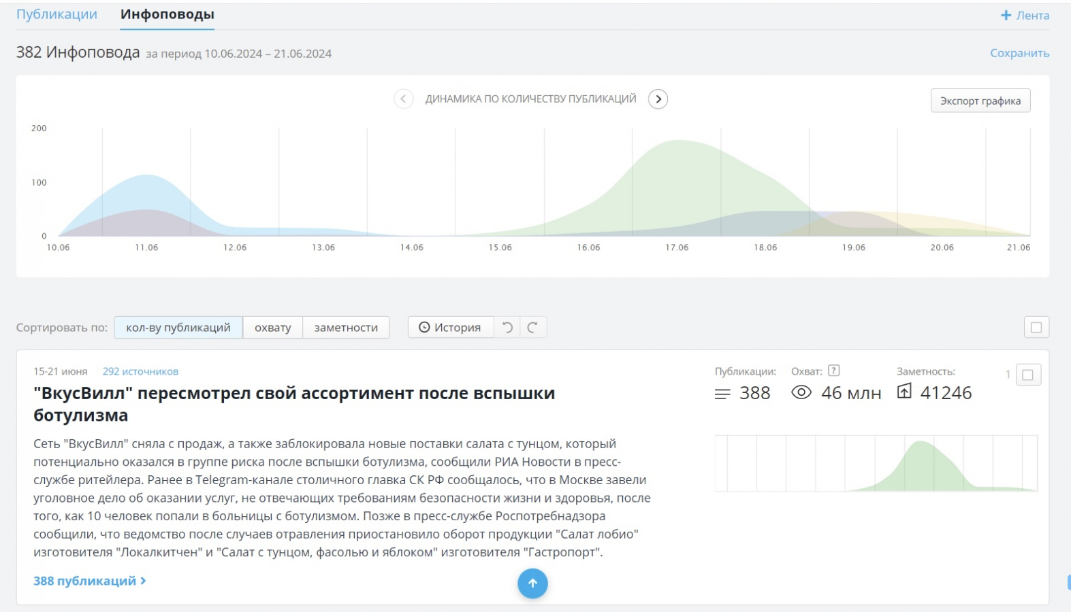Click the Экспорт графика button
This screenshot has height=612, width=1071.
click(980, 101)
